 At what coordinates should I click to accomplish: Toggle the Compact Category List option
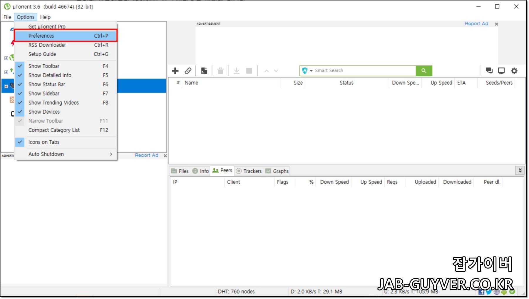pos(66,130)
